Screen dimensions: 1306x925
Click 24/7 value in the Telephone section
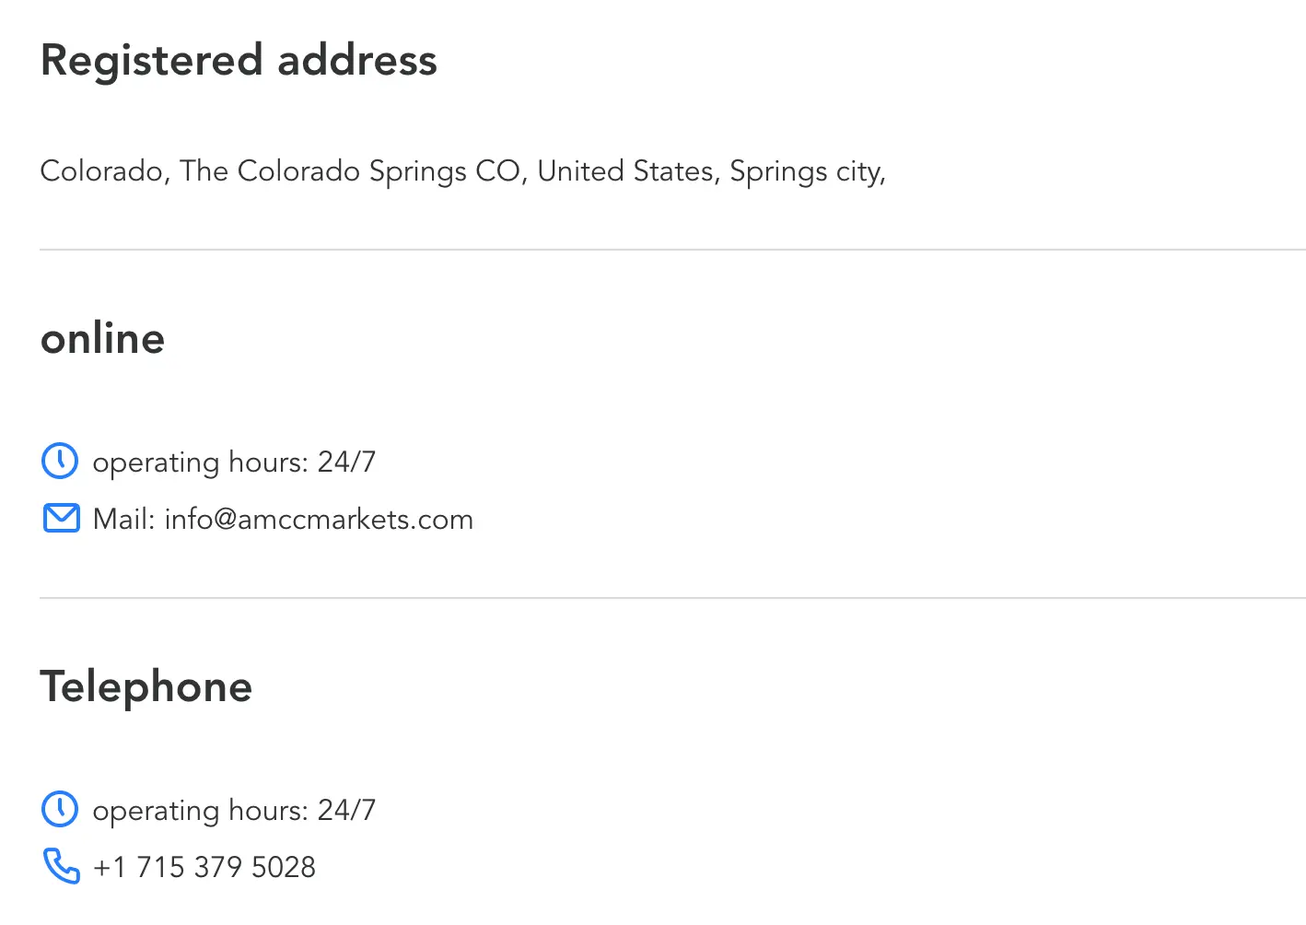click(x=346, y=810)
